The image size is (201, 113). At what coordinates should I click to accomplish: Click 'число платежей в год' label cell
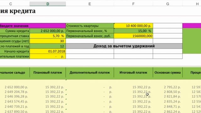click(x=15, y=46)
